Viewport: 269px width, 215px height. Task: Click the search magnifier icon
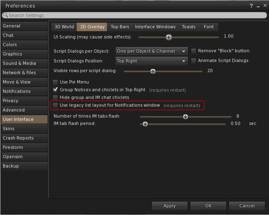[5, 15]
